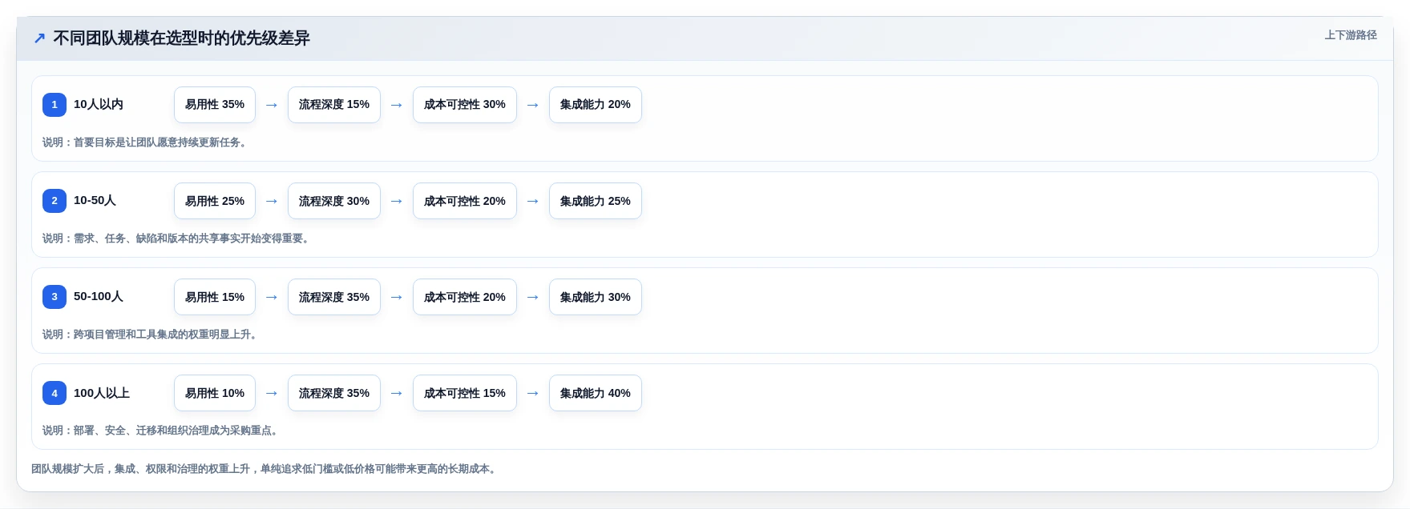Click 成本可控性 20% in the 10-50人 row
The image size is (1410, 509).
coord(465,201)
